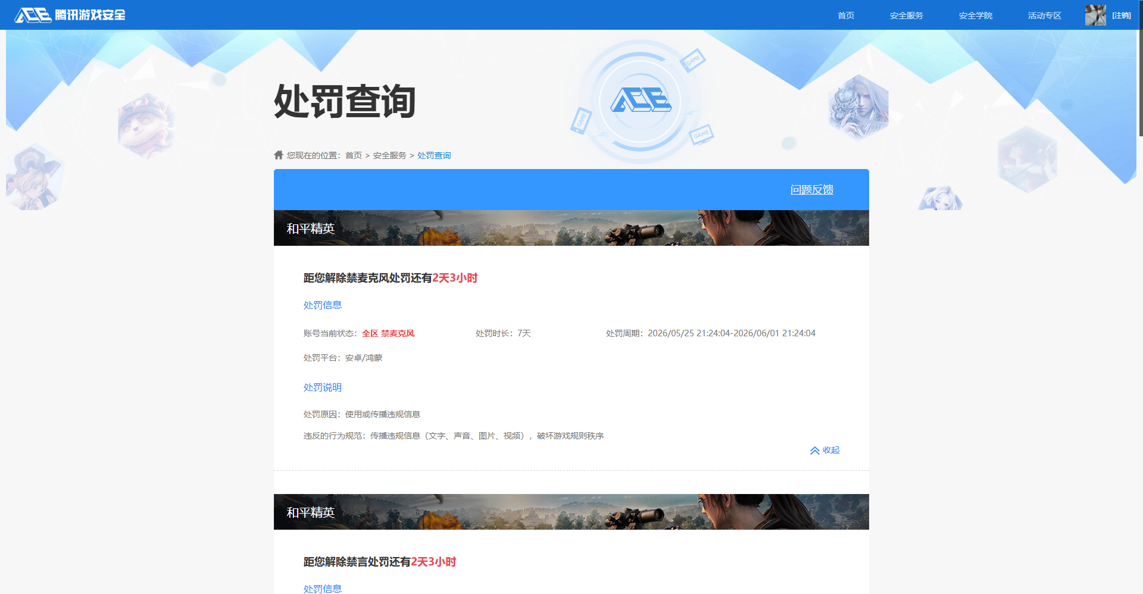Open the 问题反馈 link
The width and height of the screenshot is (1143, 594).
pos(811,189)
